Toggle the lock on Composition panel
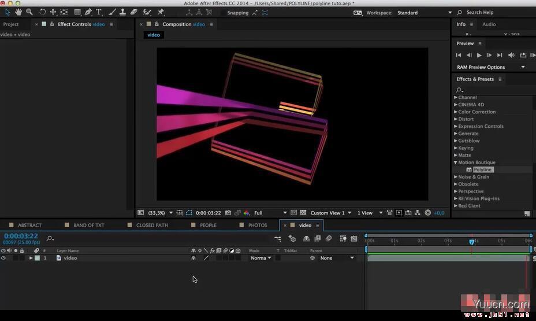Viewport: 536px width, 321px height. 157,24
